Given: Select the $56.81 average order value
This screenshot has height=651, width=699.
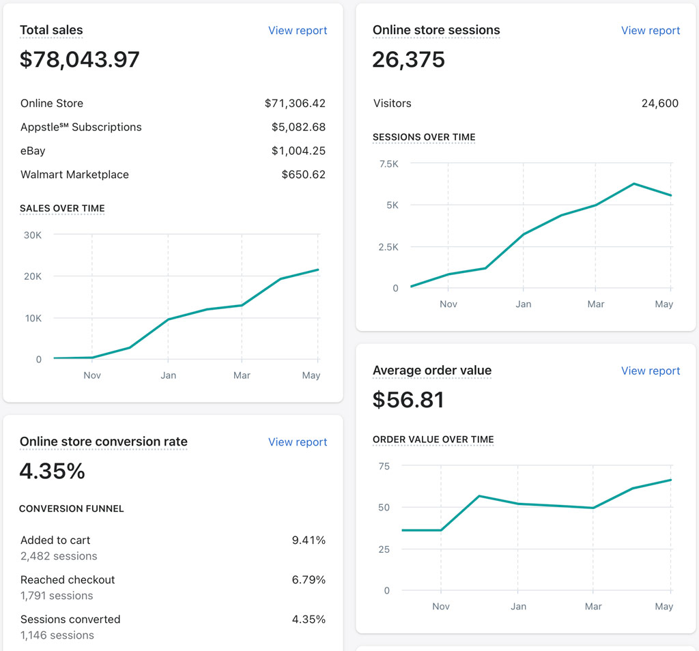Looking at the screenshot, I should [x=408, y=400].
